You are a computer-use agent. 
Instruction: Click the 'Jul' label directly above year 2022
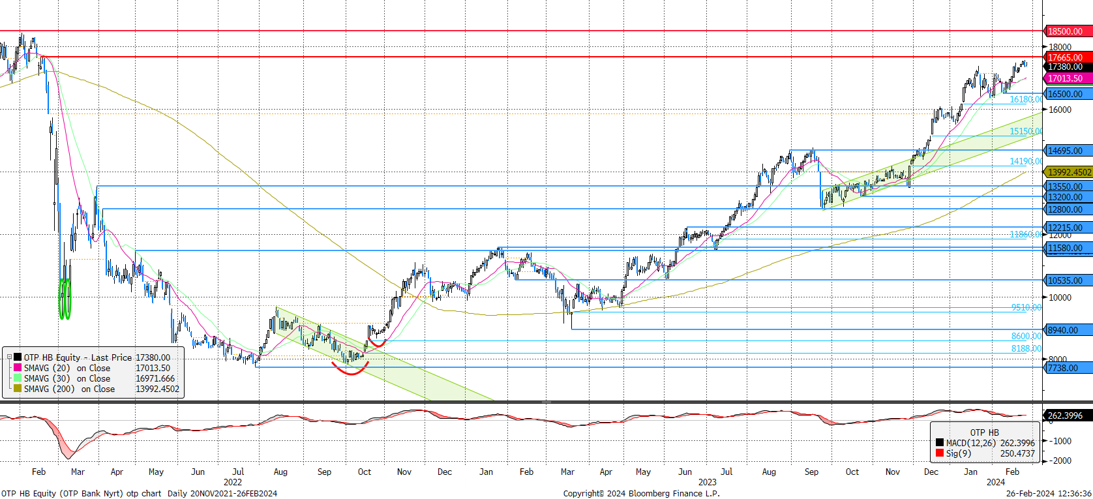pyautogui.click(x=239, y=472)
